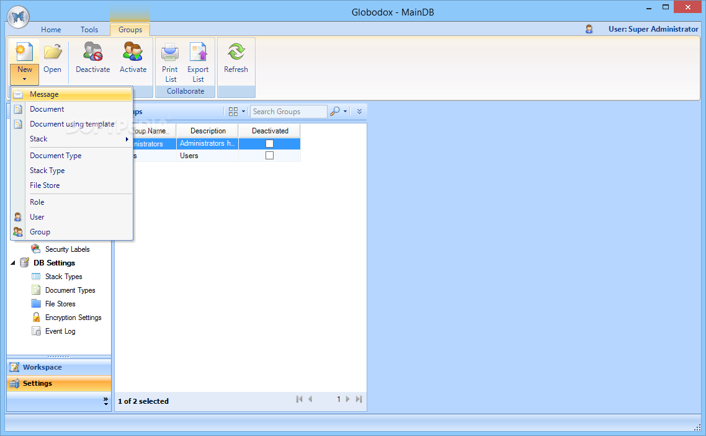The image size is (706, 436).
Task: Click the Message envelope icon in menu
Action: pyautogui.click(x=18, y=94)
